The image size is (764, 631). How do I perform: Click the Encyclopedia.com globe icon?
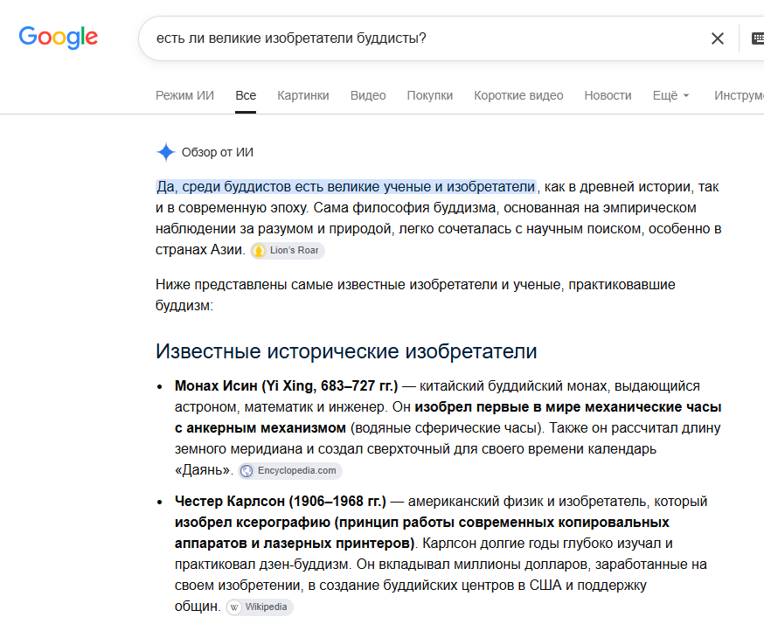pos(247,471)
